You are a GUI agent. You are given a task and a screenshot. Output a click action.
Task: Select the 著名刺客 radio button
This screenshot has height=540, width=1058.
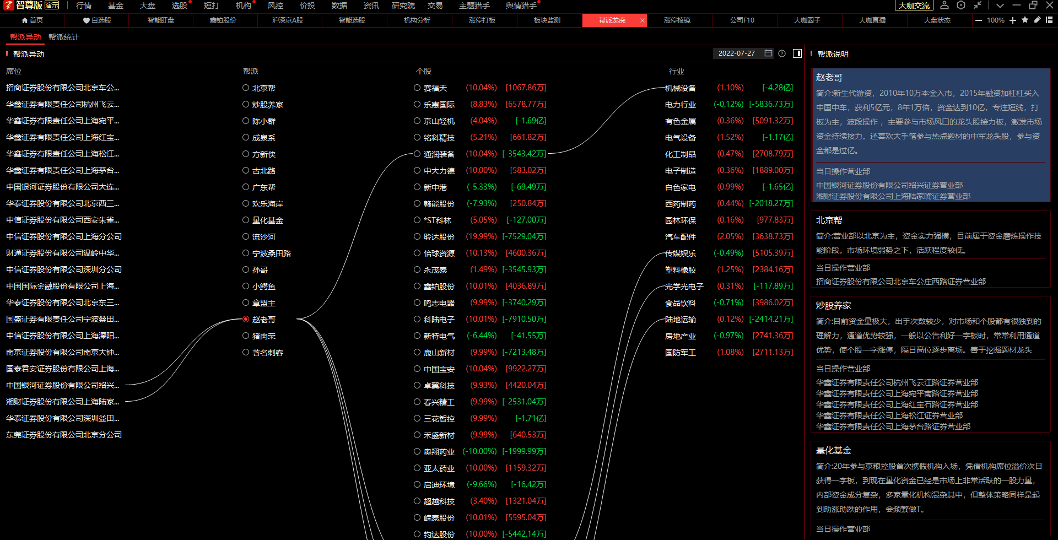pyautogui.click(x=246, y=352)
